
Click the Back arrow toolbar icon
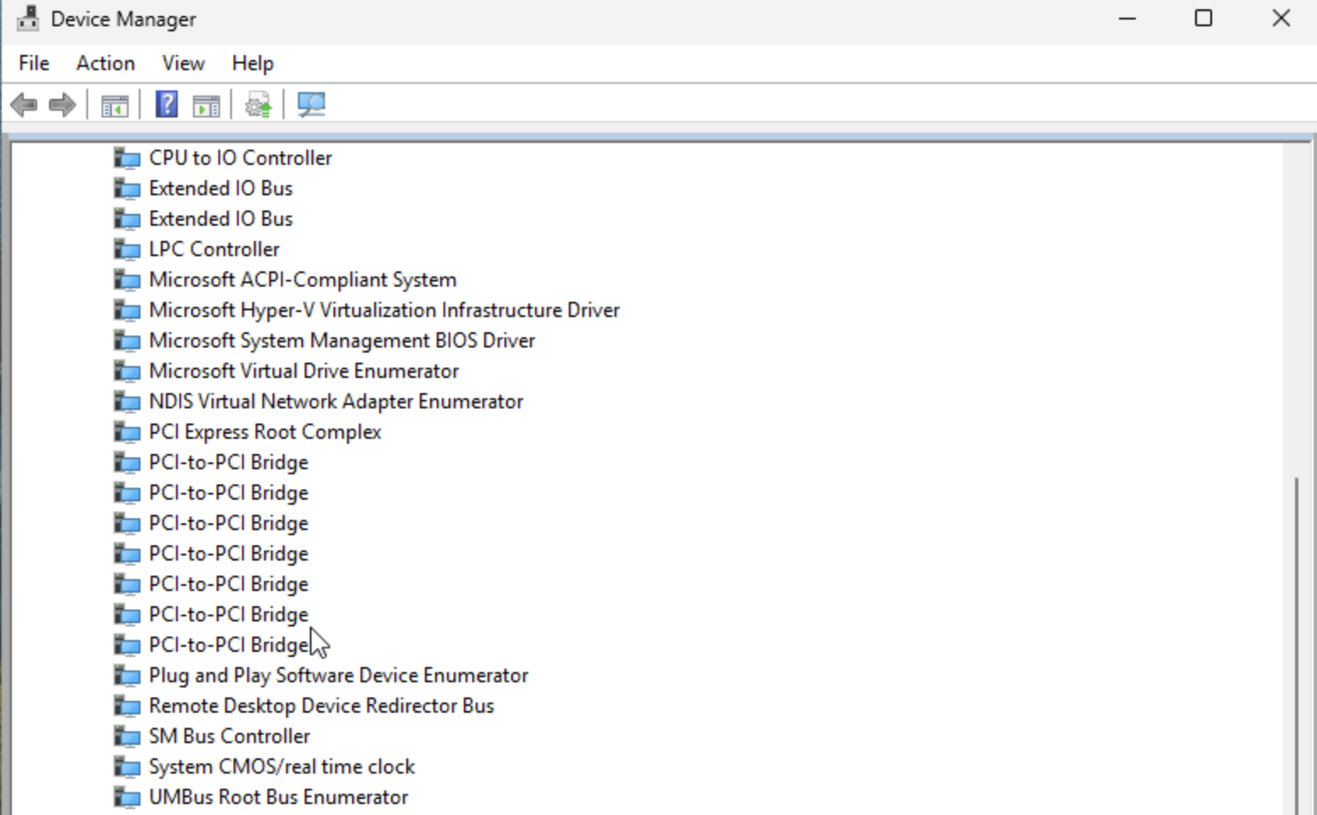coord(24,105)
